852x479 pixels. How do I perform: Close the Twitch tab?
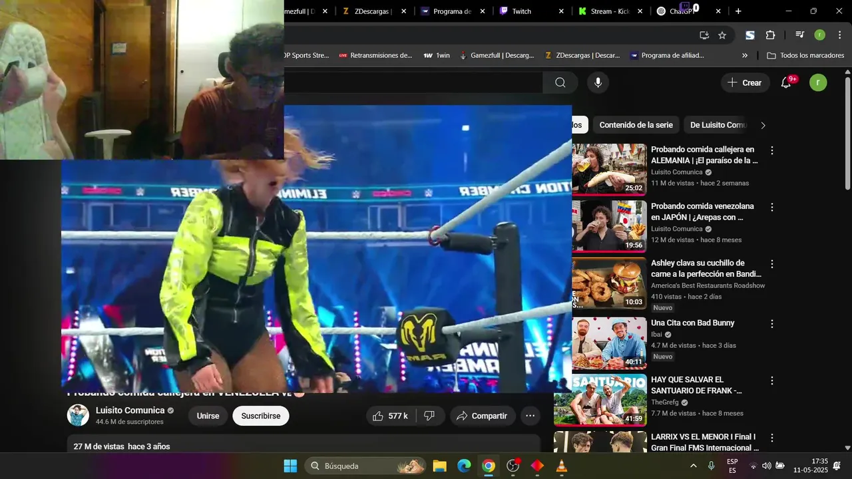(561, 11)
